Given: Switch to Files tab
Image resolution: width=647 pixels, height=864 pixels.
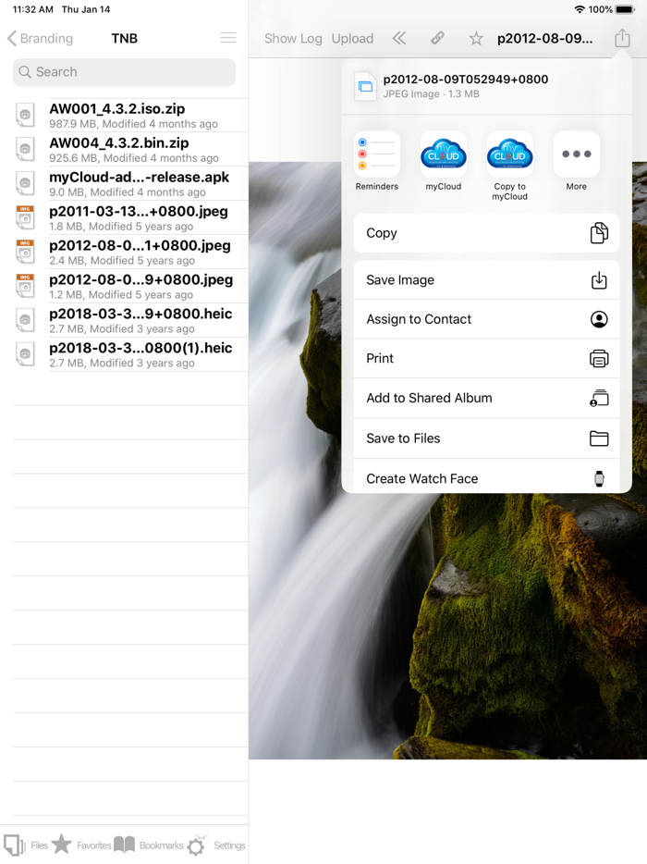Looking at the screenshot, I should 26,845.
